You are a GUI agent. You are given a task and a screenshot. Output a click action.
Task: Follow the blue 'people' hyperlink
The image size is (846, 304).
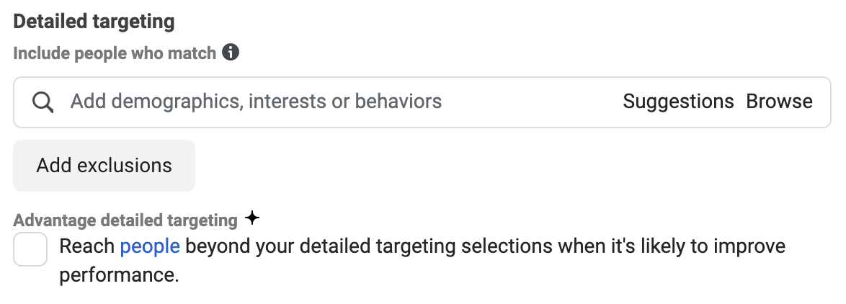point(150,246)
